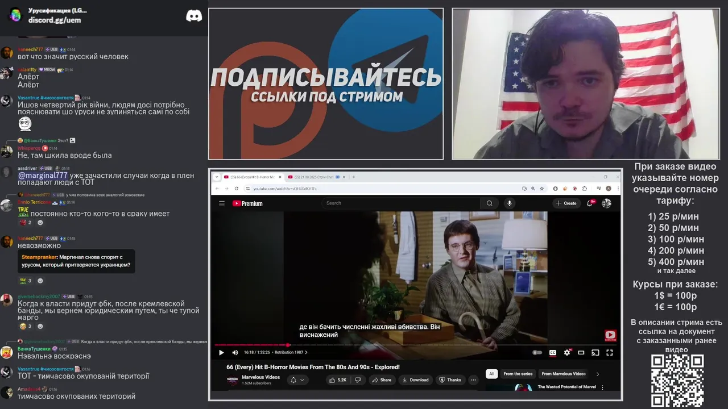Click the video title 66 (Every) Hit B-Horror

[313, 367]
